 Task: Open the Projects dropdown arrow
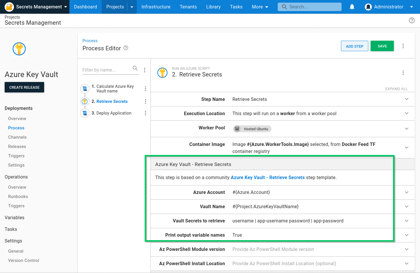(x=132, y=6)
